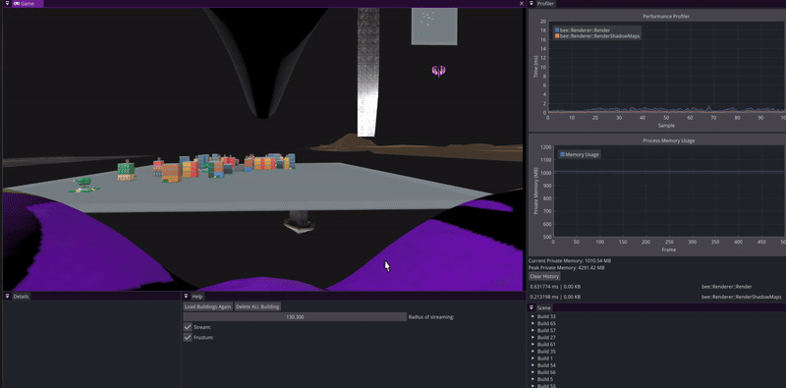This screenshot has width=786, height=388.
Task: Open the Help panel dropdown arrow icon
Action: click(x=186, y=297)
